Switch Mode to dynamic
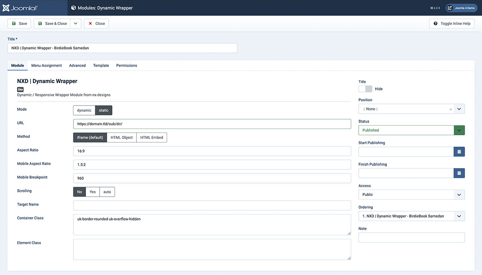 tap(84, 110)
